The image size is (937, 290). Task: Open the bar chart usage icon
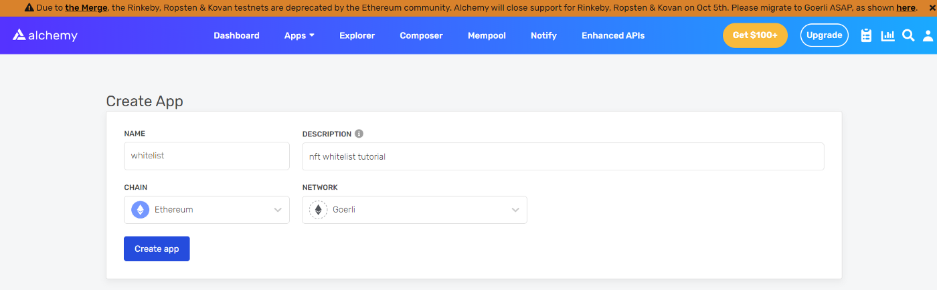click(x=887, y=35)
